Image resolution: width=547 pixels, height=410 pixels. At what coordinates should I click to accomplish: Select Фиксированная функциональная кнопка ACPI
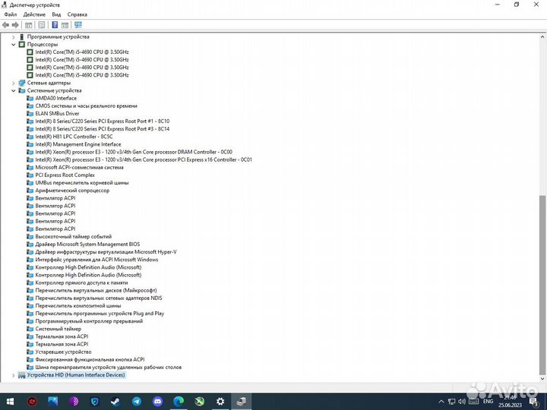point(90,360)
